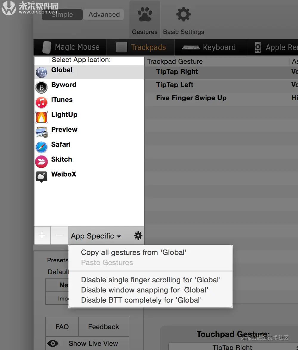Select LightUp in the application list
This screenshot has height=350, width=298.
coord(89,117)
